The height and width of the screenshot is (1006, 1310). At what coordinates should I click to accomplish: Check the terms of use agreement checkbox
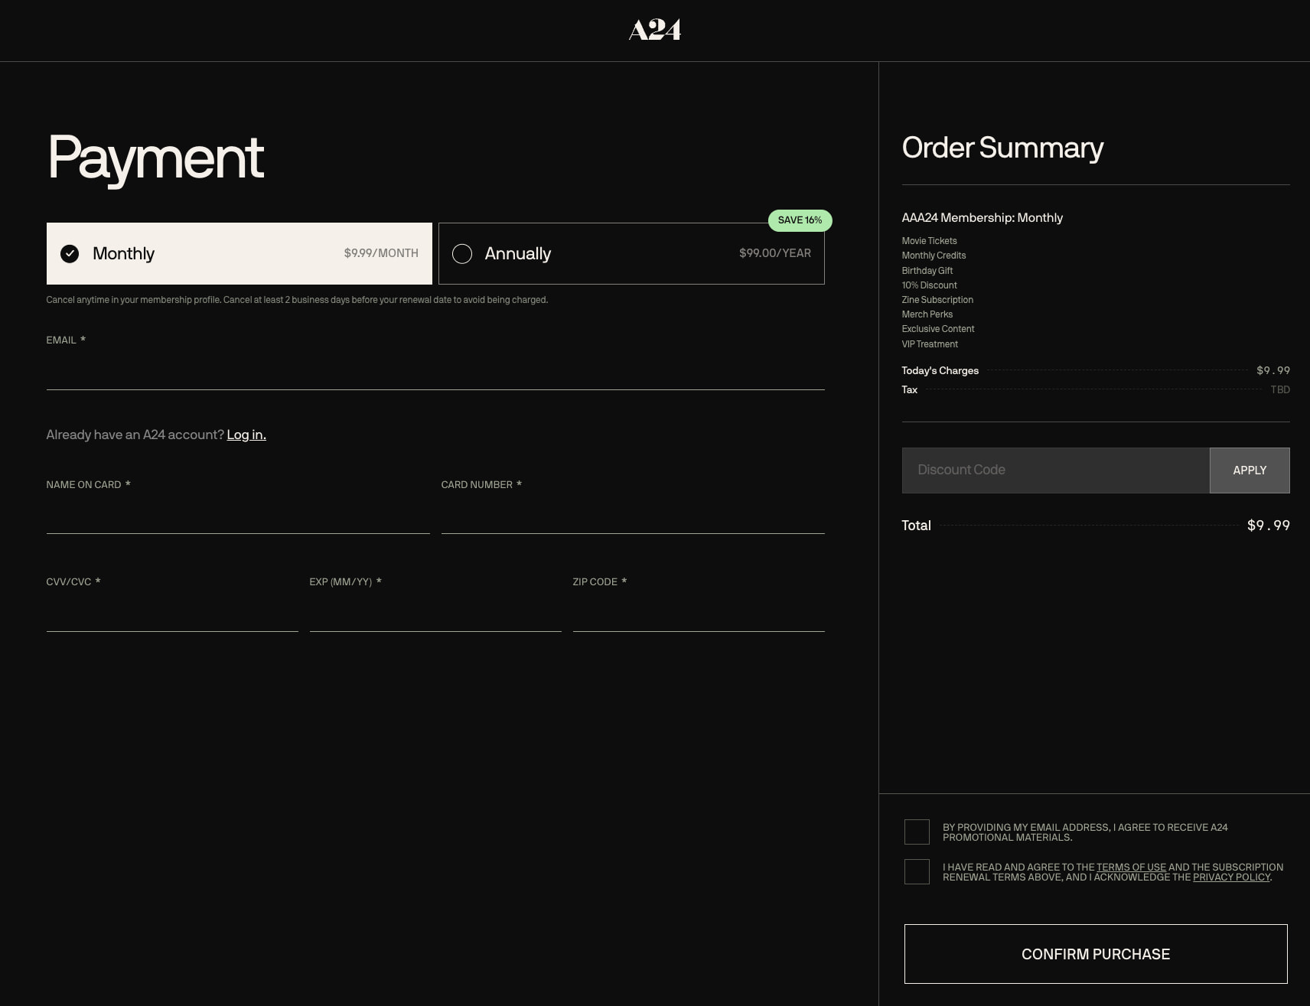click(917, 871)
